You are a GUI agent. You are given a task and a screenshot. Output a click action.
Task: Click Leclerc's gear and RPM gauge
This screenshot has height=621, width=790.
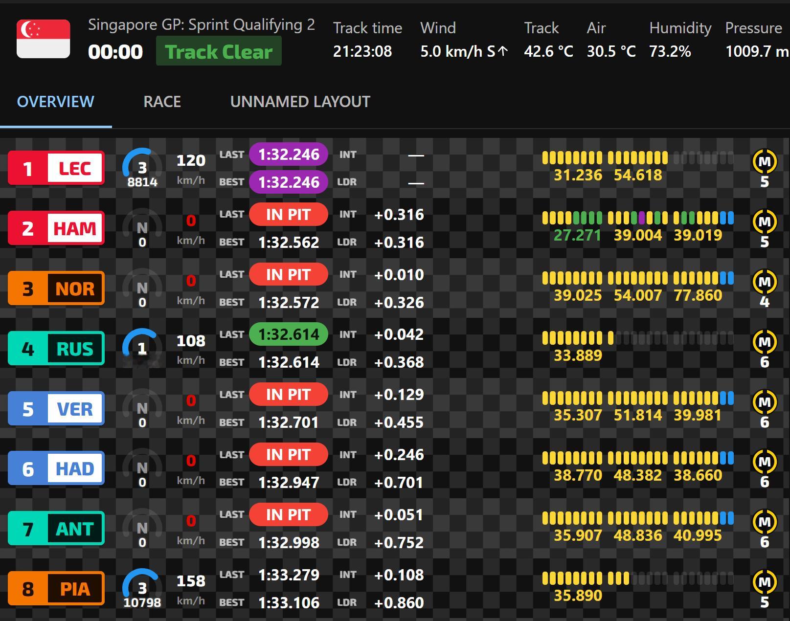(142, 168)
